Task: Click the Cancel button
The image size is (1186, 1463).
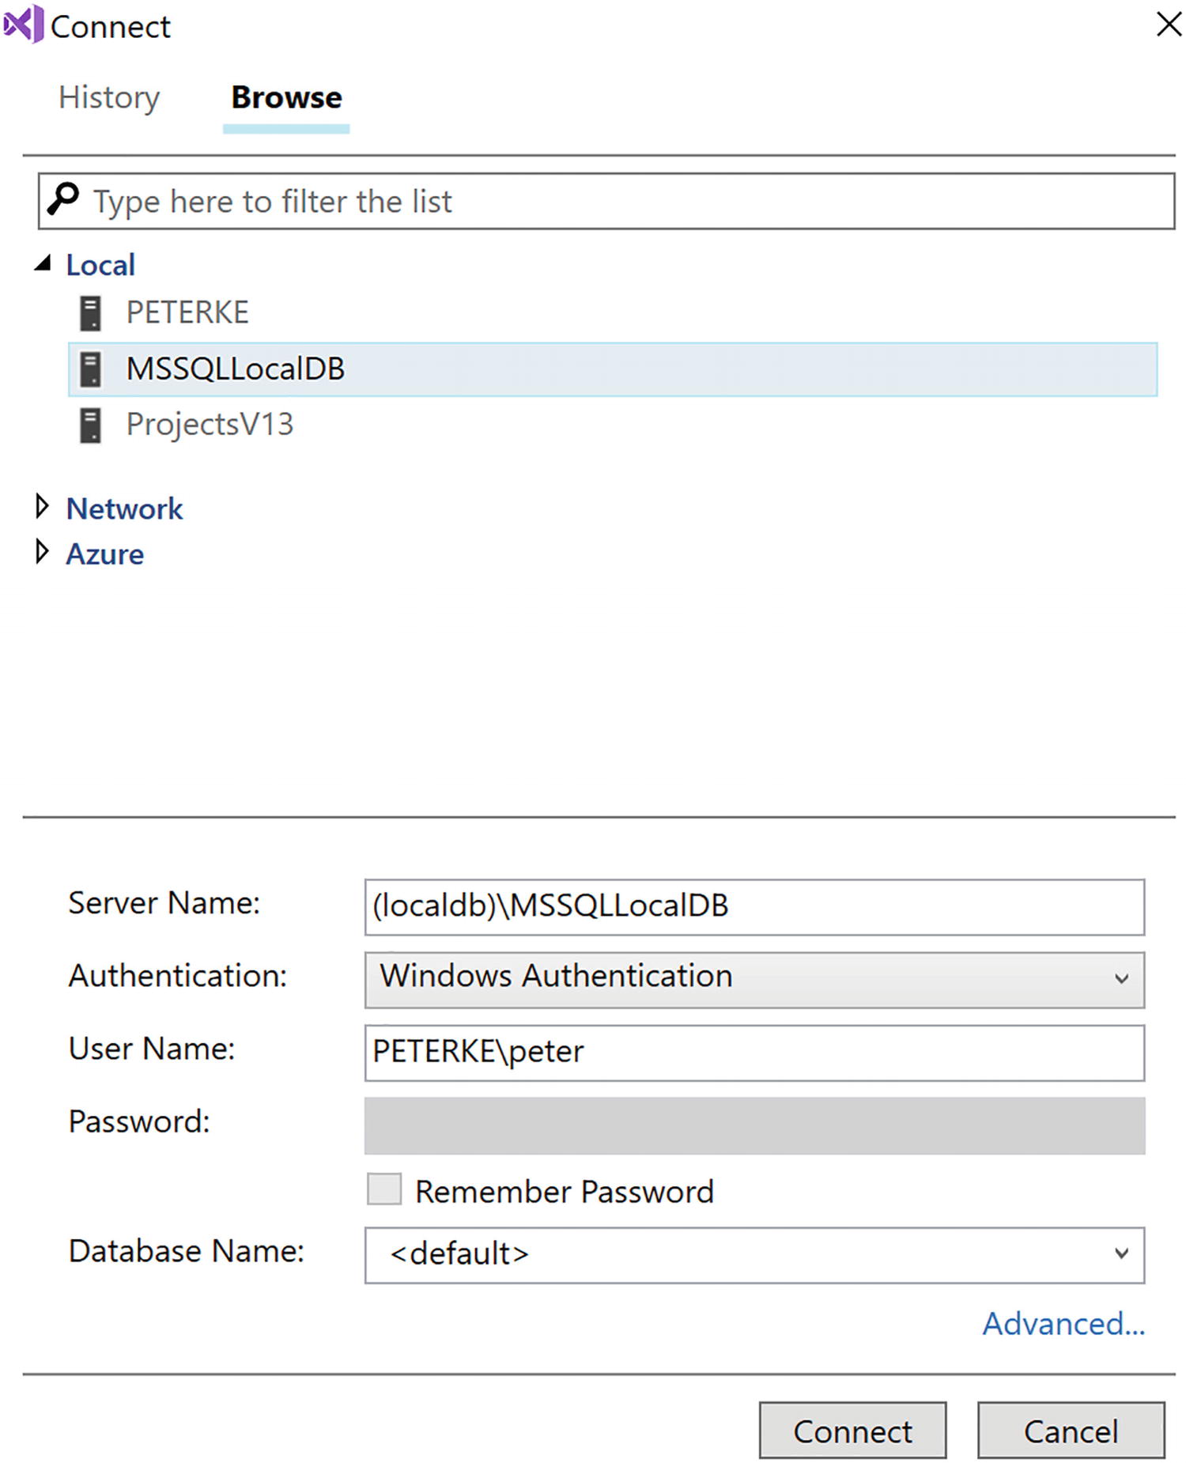Action: pyautogui.click(x=1071, y=1431)
